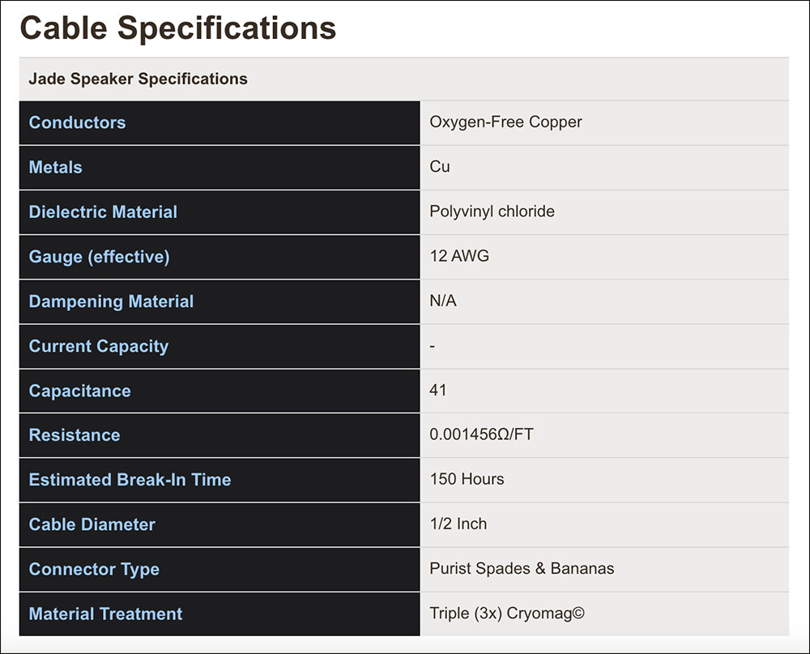Viewport: 810px width, 654px height.
Task: Click the Cable Specifications heading
Action: [x=177, y=28]
